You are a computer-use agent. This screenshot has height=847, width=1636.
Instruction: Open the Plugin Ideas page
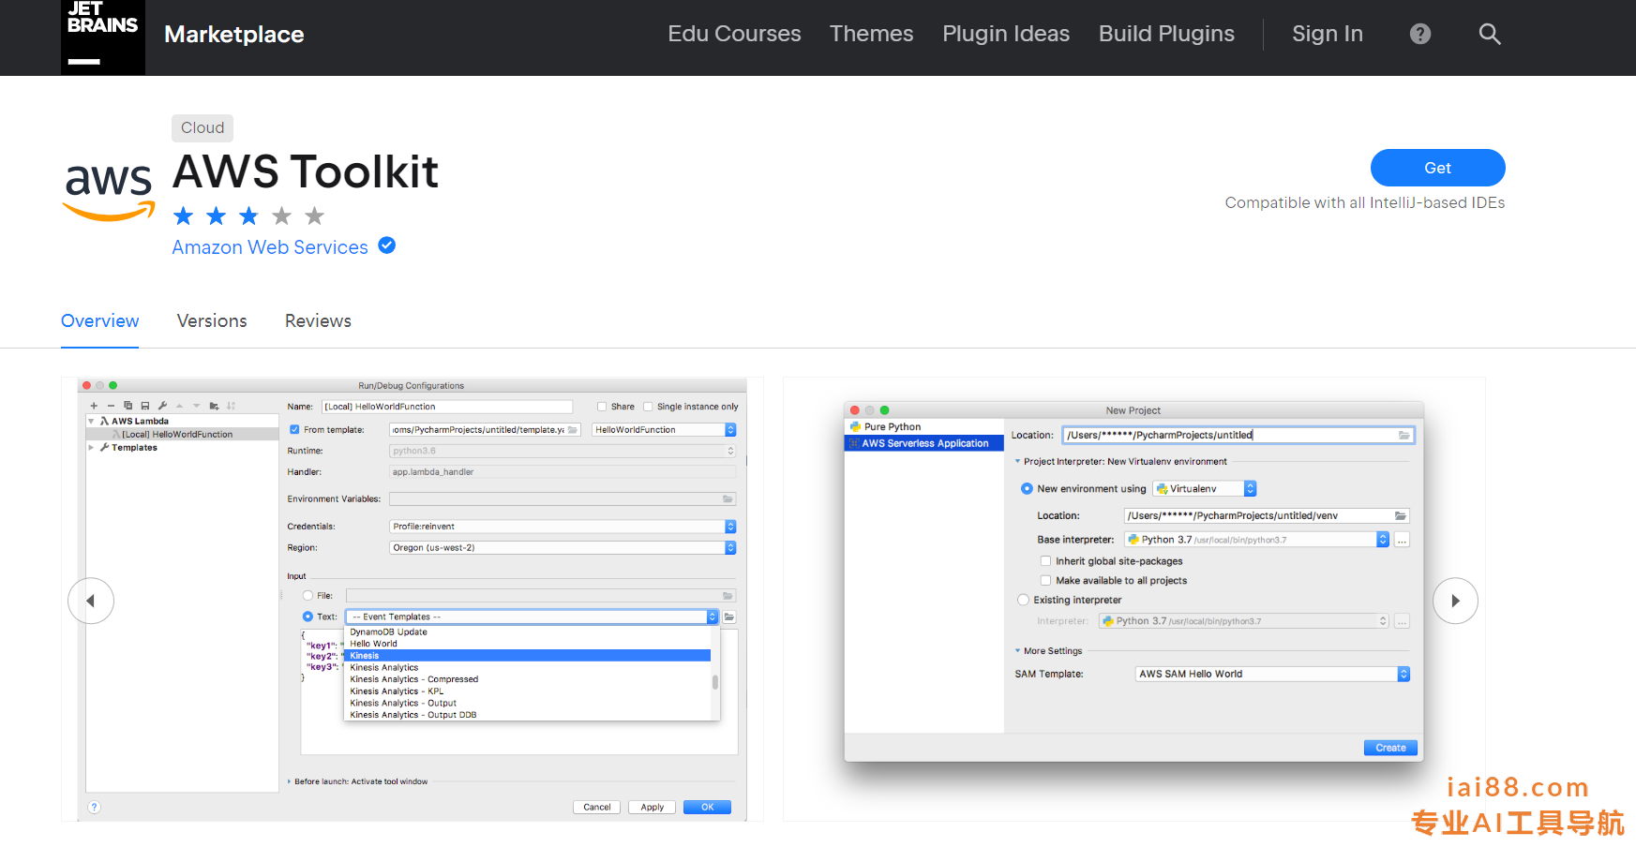(x=1006, y=34)
